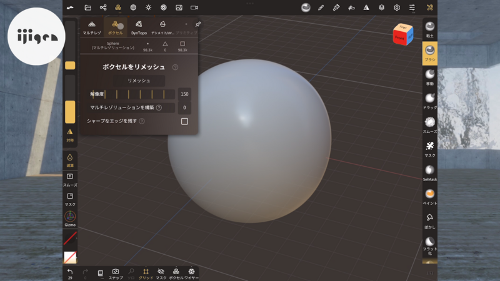Show help for マルチレゾリューションを構築
500x281 pixels.
pos(159,107)
